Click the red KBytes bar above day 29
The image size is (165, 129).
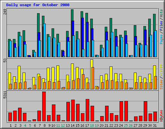coord(145,111)
